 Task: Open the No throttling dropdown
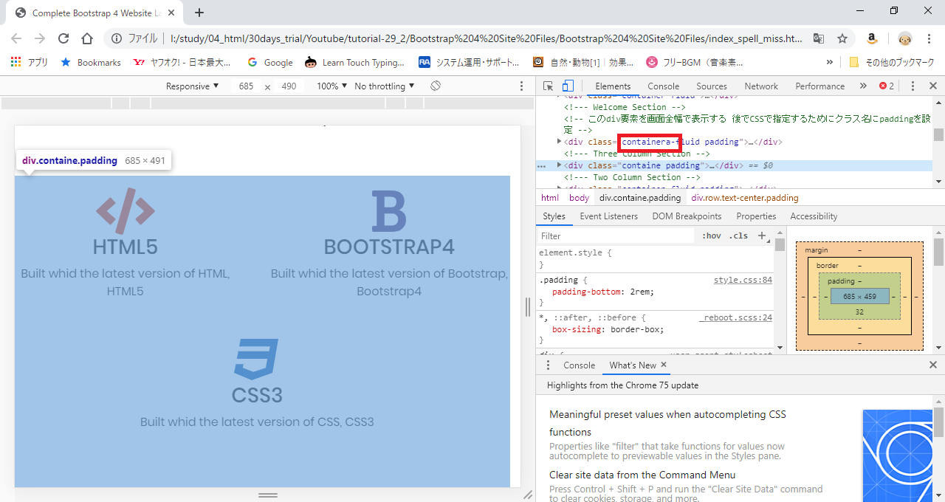[x=384, y=86]
